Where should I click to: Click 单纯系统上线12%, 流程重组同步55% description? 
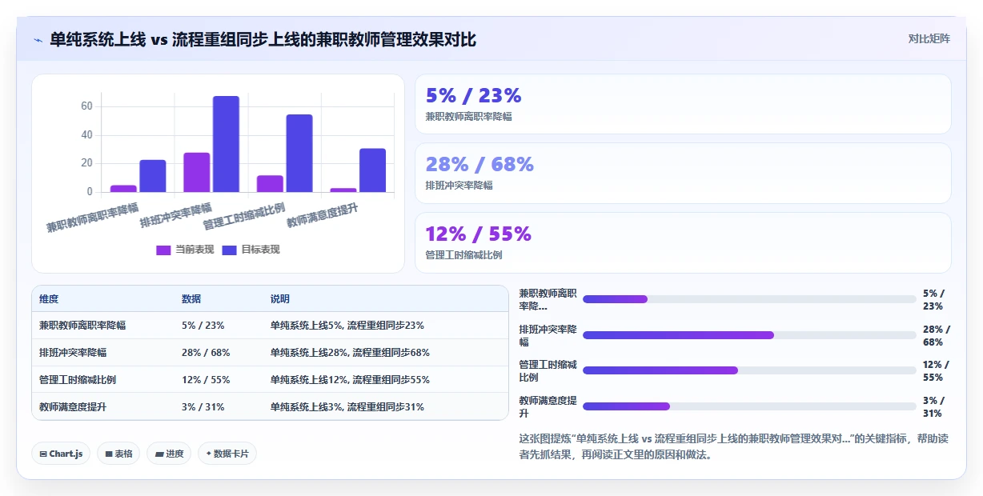[x=351, y=380]
